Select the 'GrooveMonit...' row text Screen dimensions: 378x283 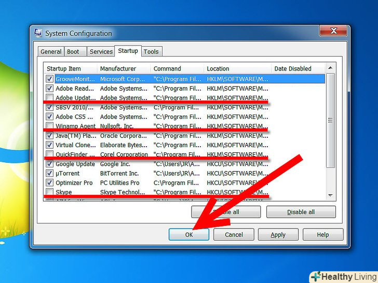coord(75,79)
